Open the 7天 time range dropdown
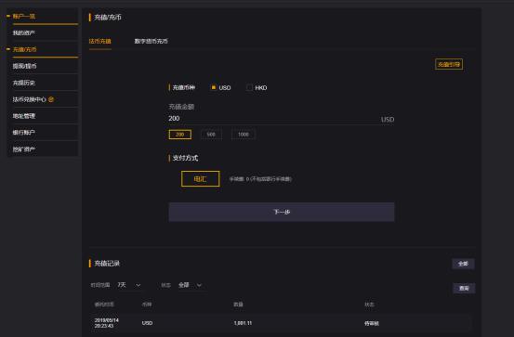 click(129, 285)
